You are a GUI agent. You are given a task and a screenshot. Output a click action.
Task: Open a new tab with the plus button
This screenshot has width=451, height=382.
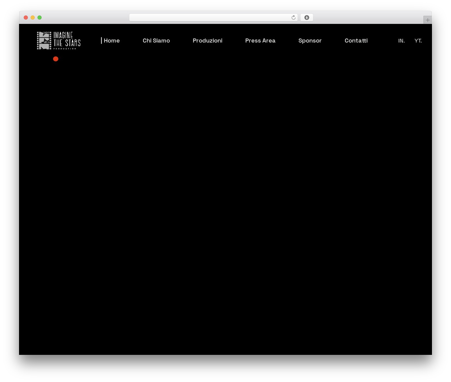point(427,20)
